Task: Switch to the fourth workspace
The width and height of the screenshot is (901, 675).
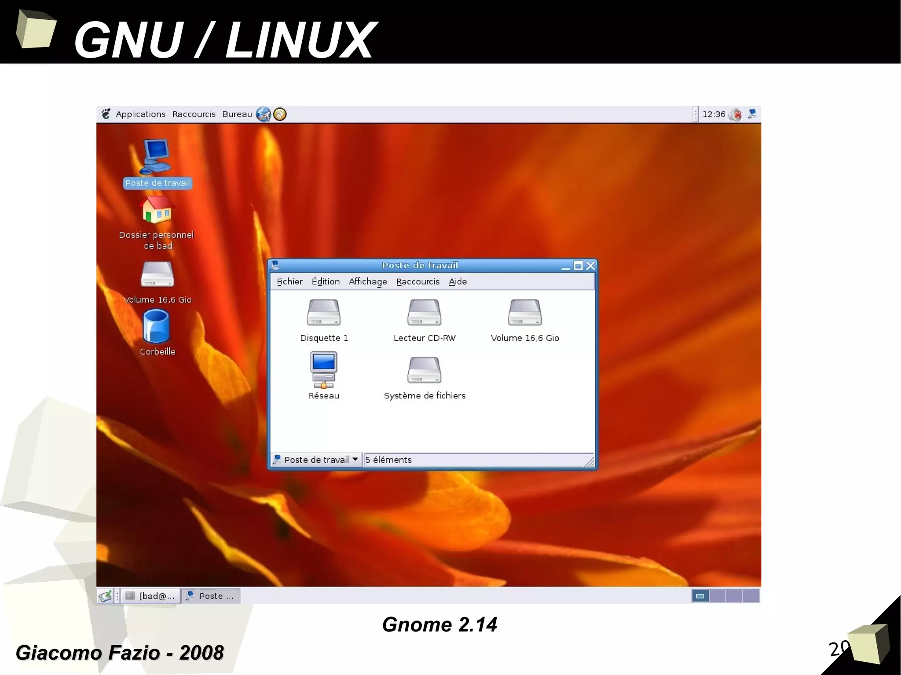Action: point(751,596)
